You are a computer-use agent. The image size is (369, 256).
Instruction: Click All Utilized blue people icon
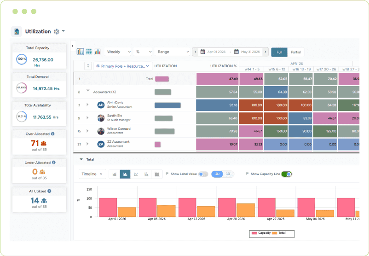(x=44, y=201)
